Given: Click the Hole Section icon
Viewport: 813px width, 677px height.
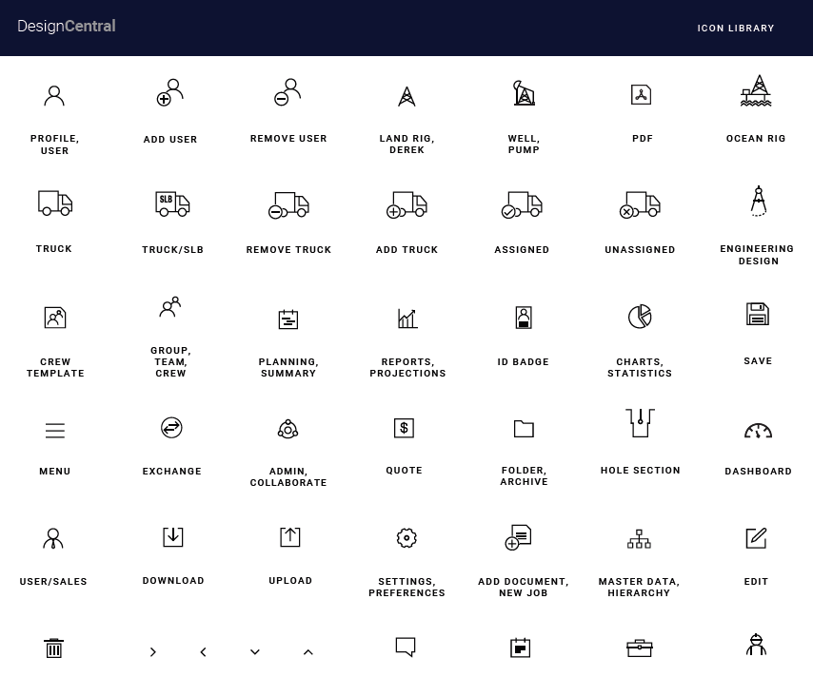Looking at the screenshot, I should [641, 423].
